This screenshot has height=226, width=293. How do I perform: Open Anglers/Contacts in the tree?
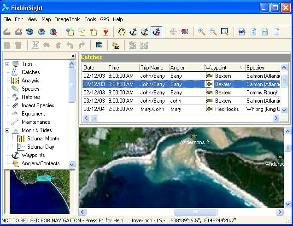pos(41,163)
